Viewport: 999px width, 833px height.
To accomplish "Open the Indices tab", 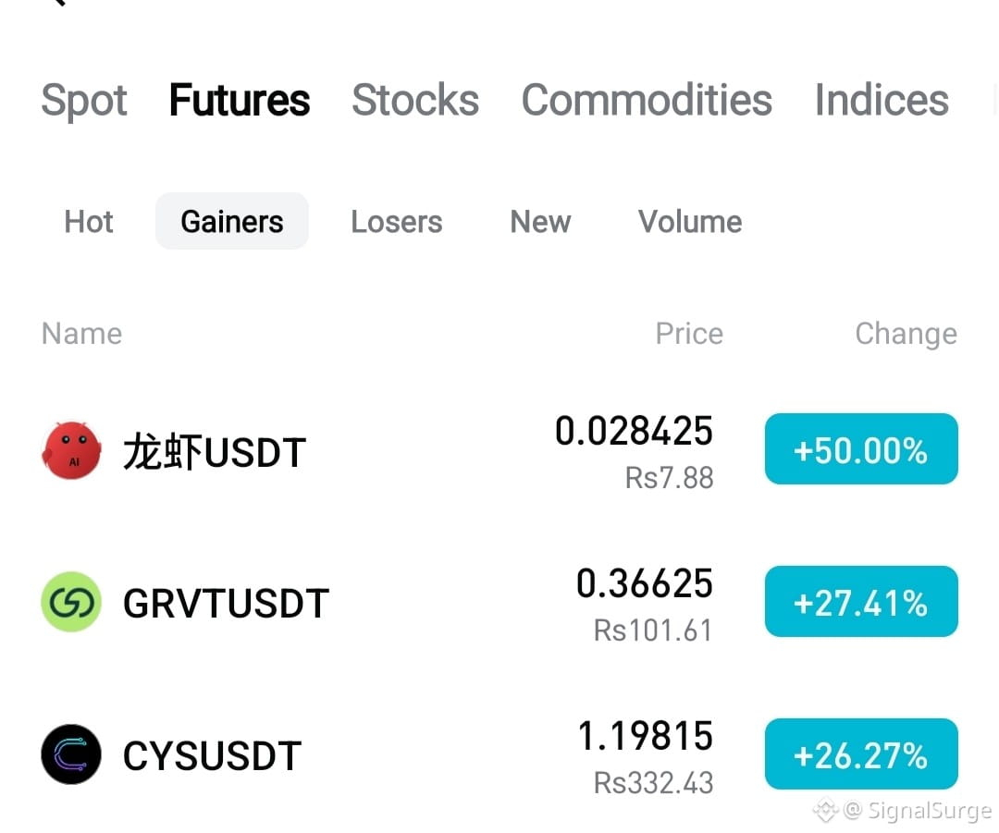I will click(882, 100).
